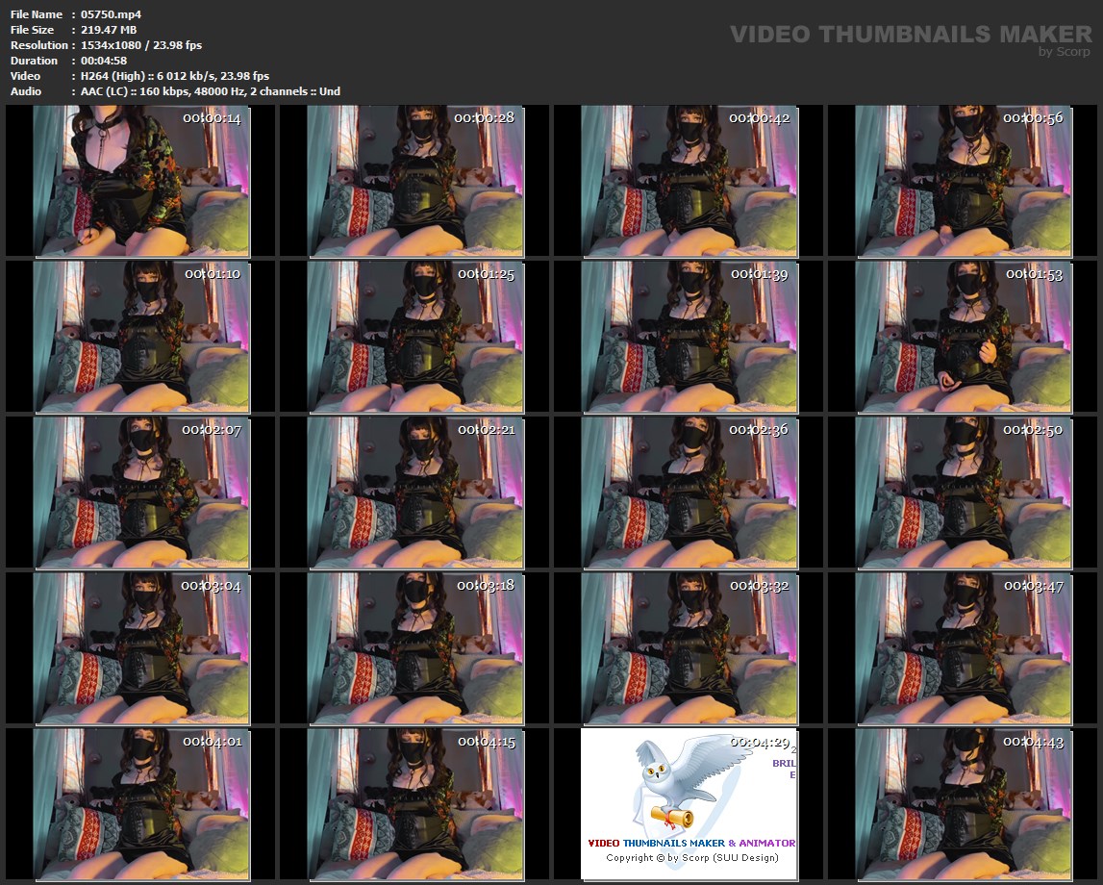Select the frame timestamped 00:01:10

(140, 337)
